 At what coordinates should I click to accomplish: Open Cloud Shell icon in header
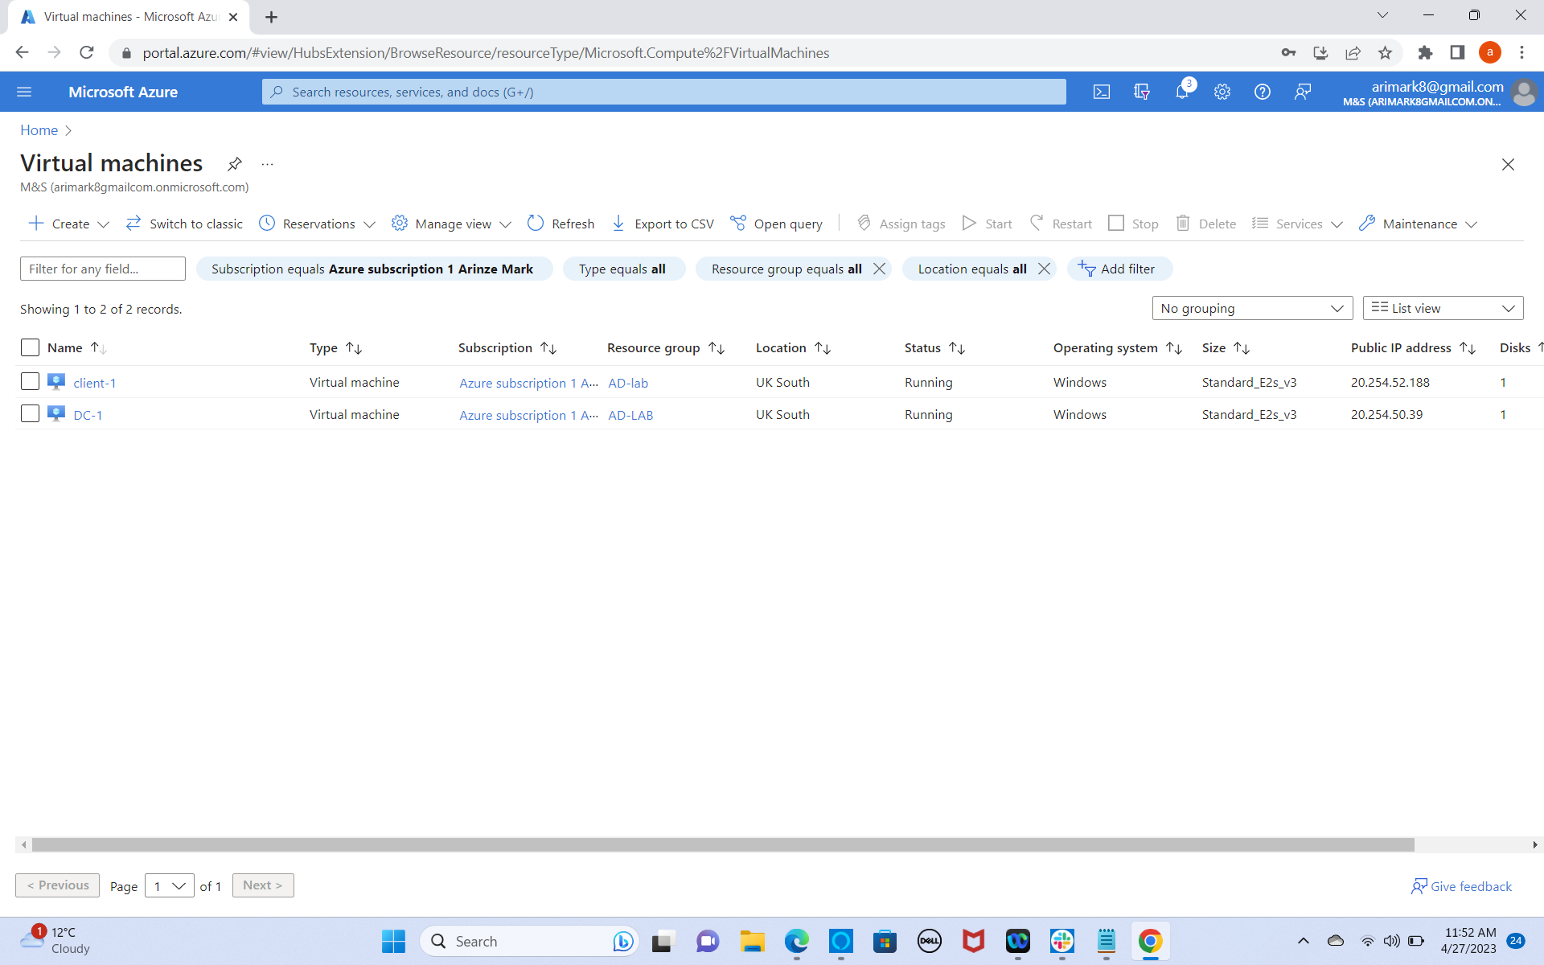(x=1102, y=92)
